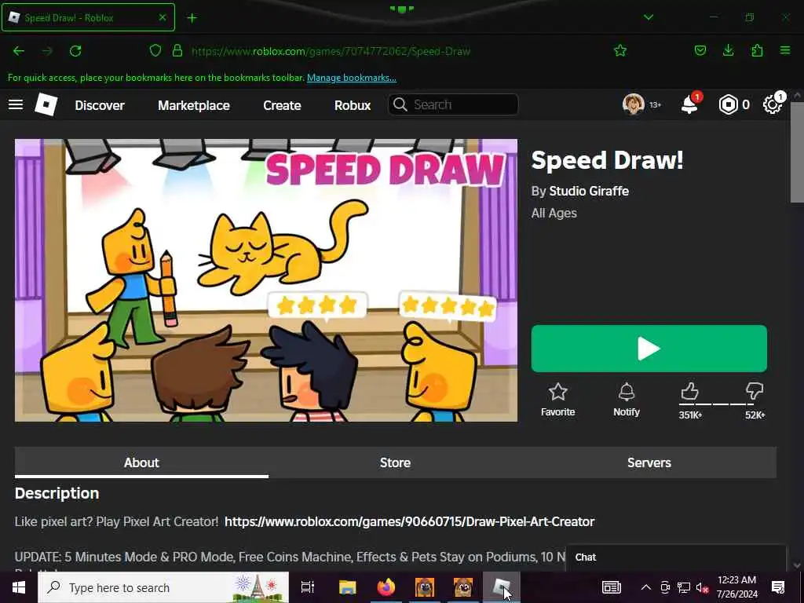The height and width of the screenshot is (603, 804).
Task: Open the Marketplace page
Action: tap(194, 105)
